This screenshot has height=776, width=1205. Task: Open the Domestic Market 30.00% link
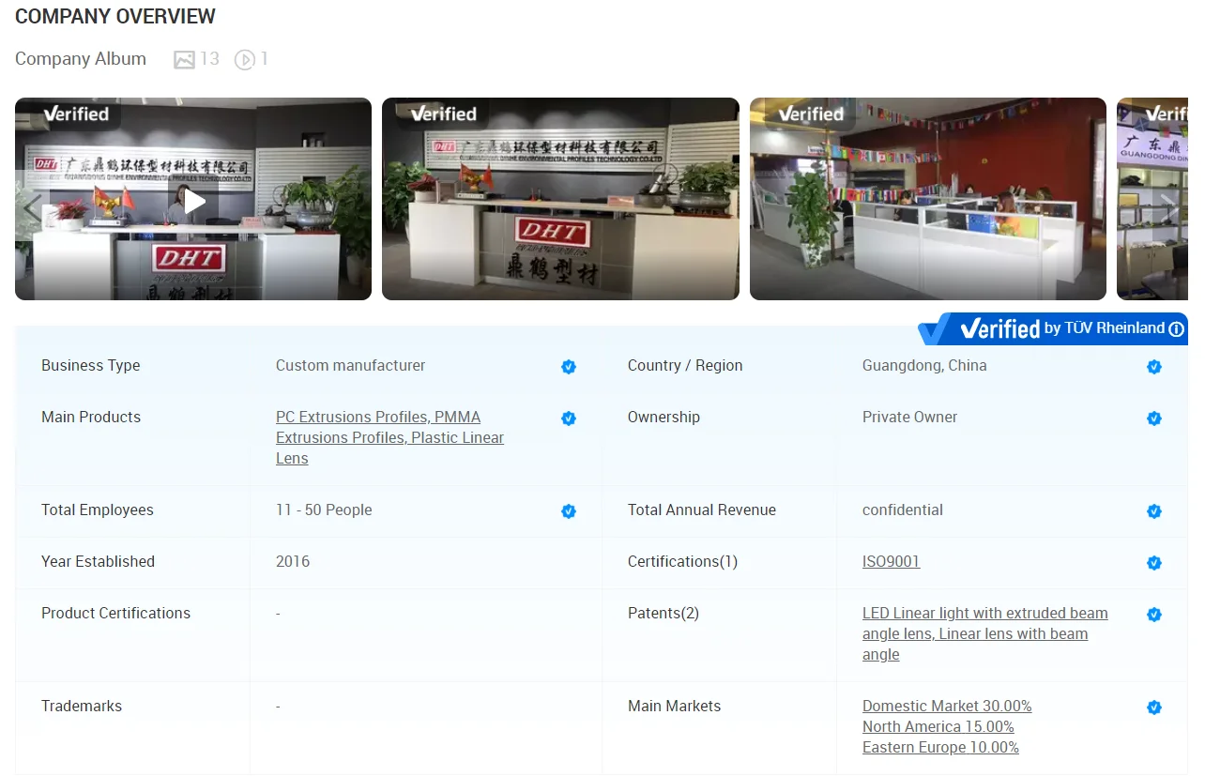tap(947, 706)
